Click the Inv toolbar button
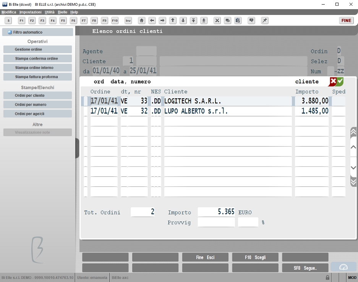This screenshot has height=282, width=358. click(128, 21)
